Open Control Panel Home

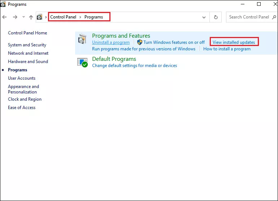27,33
